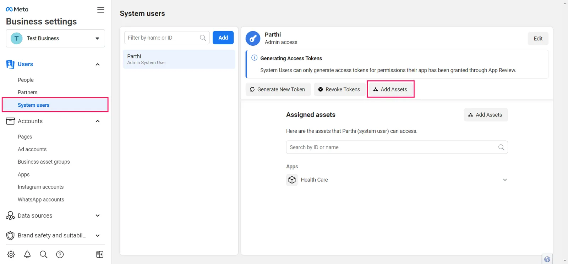Go to Apps under Accounts
568x264 pixels.
(x=23, y=175)
